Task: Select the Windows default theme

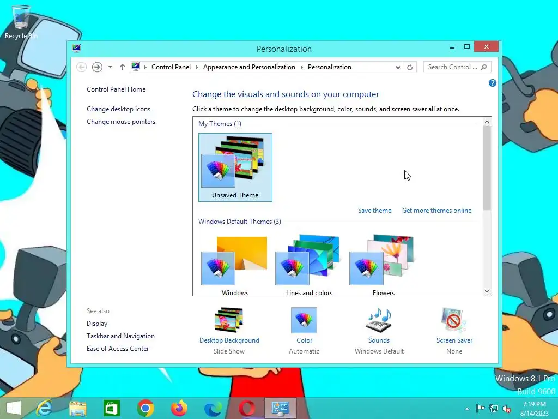Action: tap(235, 265)
